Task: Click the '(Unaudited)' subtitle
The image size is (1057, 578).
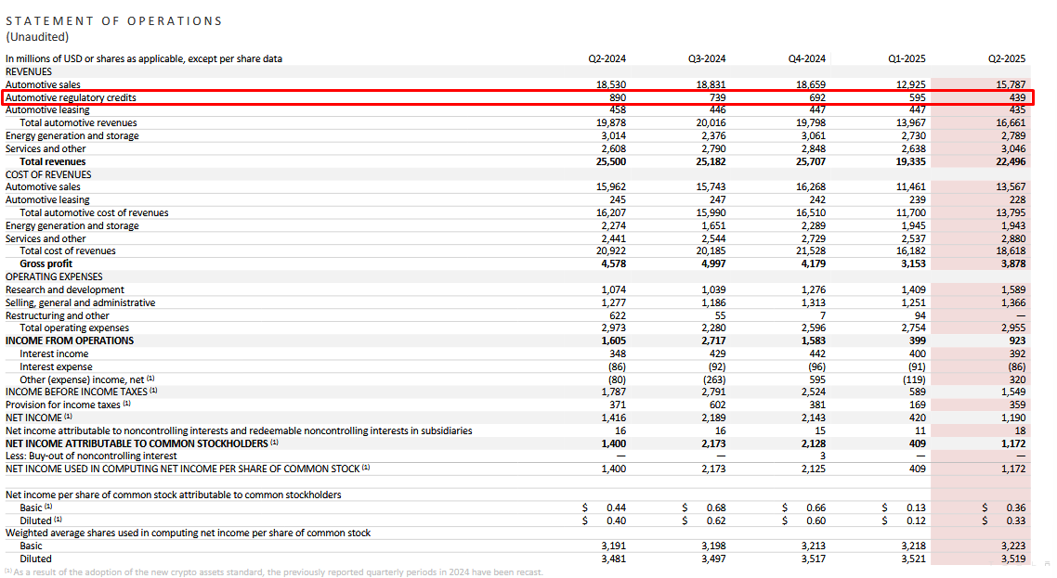Action: 37,37
